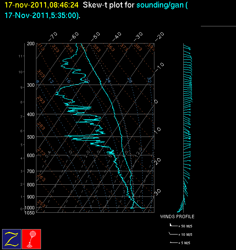This screenshot has width=236, height=250.
Task: Click the 7 km altitude tick label
Action: (x=21, y=117)
